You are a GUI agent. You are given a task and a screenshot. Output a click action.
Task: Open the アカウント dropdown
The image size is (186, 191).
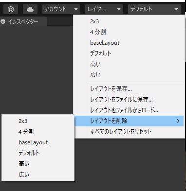[61, 9]
